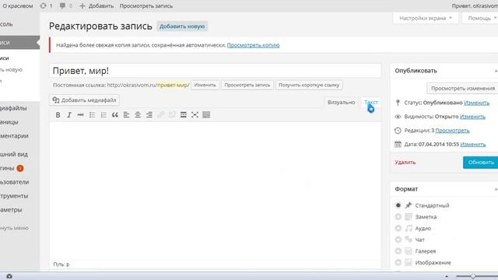Click Изменить link next to Дата
The image size is (498, 280).
[x=473, y=144]
